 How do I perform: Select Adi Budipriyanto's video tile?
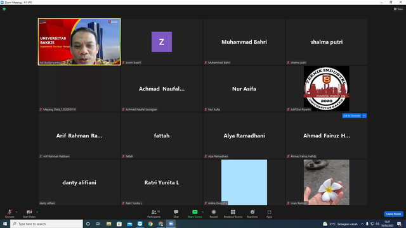[x=79, y=42]
